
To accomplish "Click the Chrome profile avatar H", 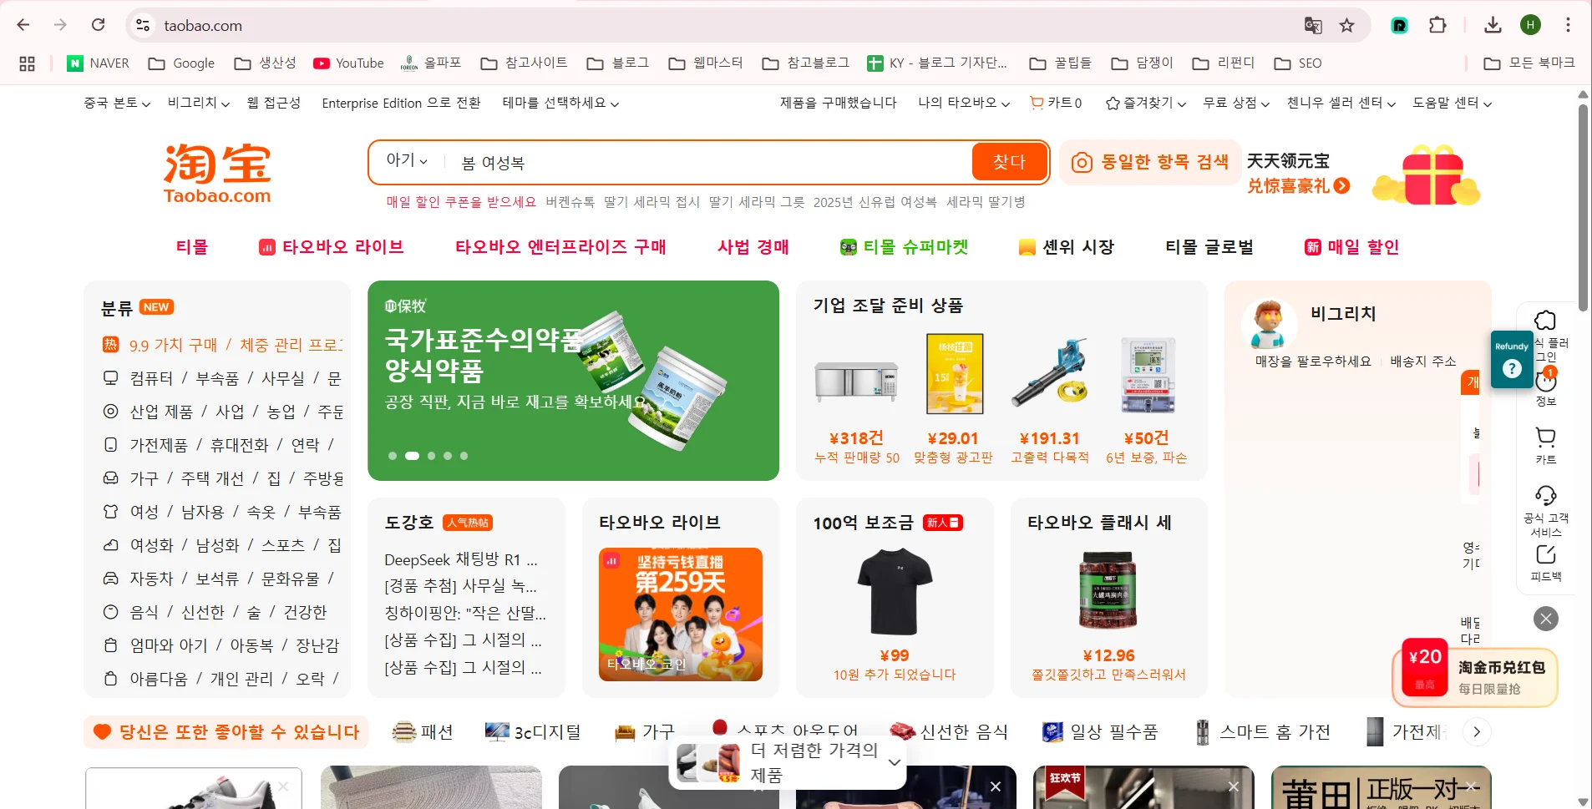I will click(1530, 25).
